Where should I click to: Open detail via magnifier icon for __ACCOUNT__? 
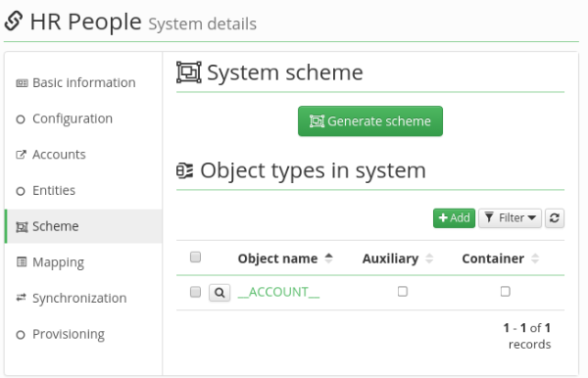220,292
